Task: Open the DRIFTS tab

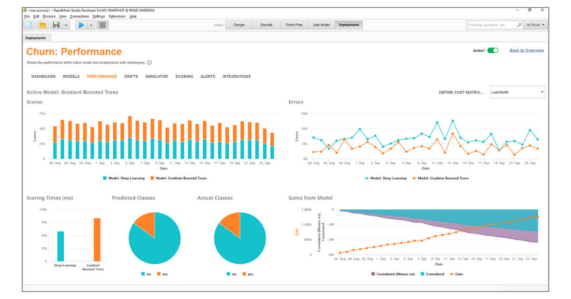Action: point(131,76)
